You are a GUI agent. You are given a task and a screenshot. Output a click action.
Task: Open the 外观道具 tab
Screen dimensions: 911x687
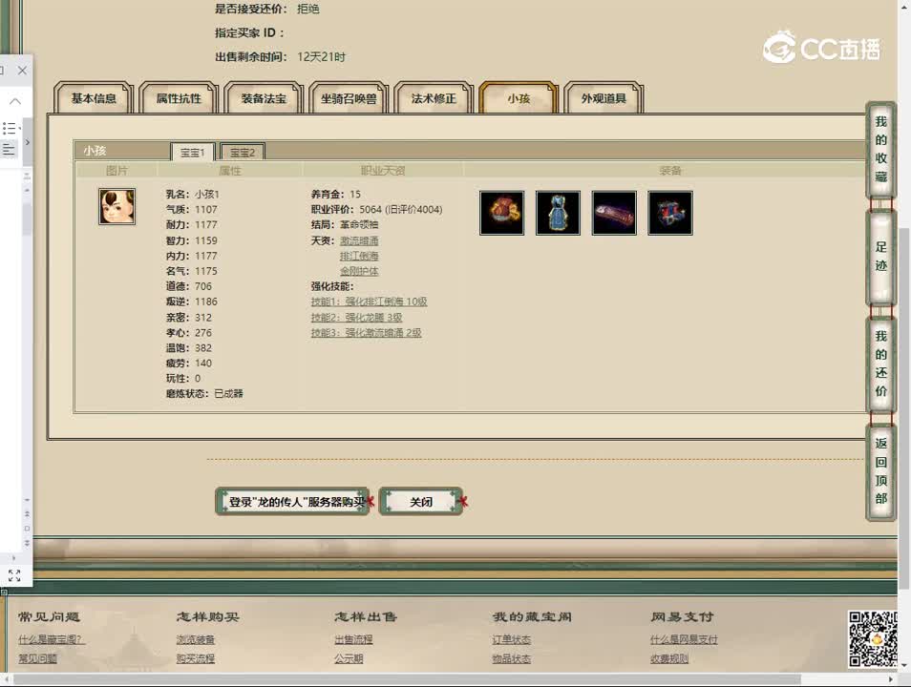603,96
